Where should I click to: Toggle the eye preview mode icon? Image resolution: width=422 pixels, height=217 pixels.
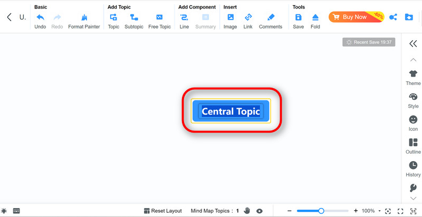point(260,211)
